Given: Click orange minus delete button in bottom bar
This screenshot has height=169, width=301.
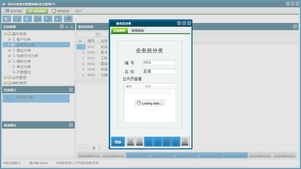Looking at the screenshot, I should (x=211, y=155).
